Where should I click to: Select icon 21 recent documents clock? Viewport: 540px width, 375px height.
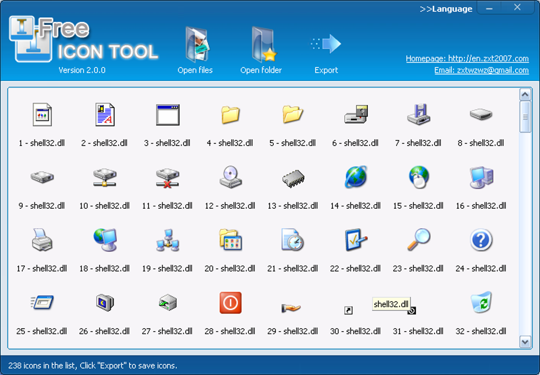point(293,240)
